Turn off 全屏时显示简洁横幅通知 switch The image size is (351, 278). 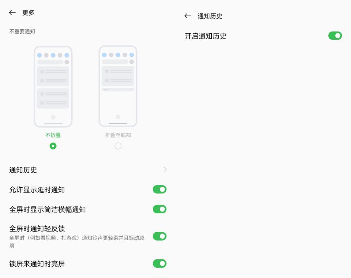click(x=160, y=209)
